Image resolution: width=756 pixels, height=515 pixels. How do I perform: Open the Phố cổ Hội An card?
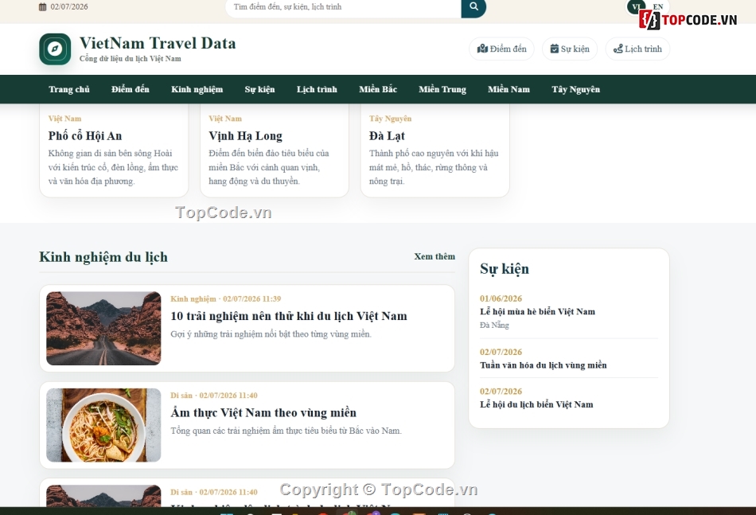click(114, 150)
